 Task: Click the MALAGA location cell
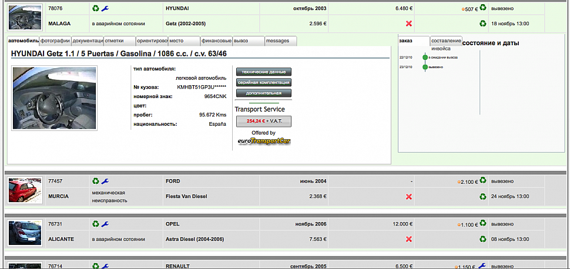coord(67,23)
